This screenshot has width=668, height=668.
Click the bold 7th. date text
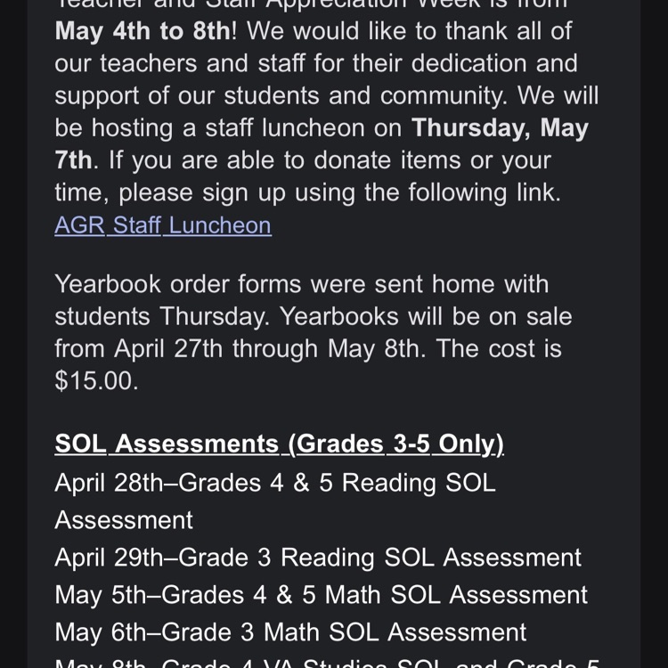[77, 160]
